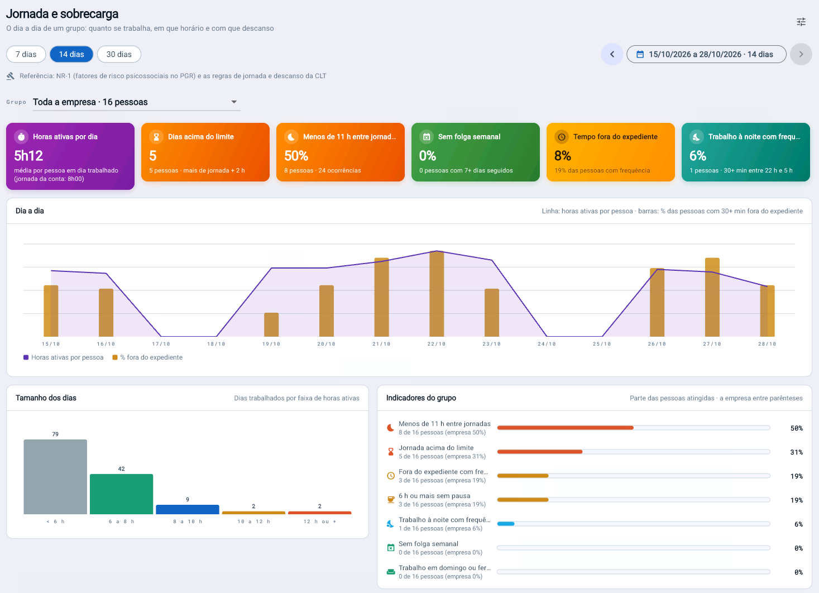Click the 22/10 bar in Dia a dia chart

pyautogui.click(x=437, y=294)
